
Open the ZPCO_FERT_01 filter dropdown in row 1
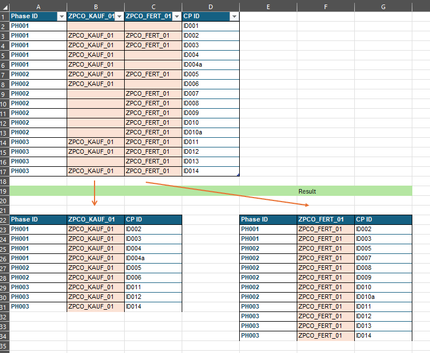click(177, 17)
